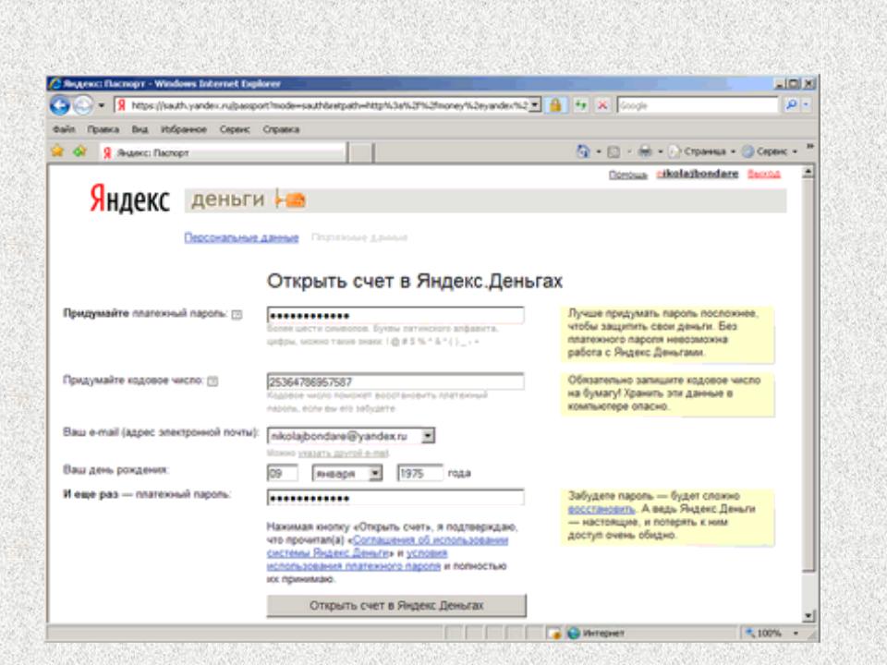The height and width of the screenshot is (665, 887).
Task: Click the указать другой e-mail link
Action: pyautogui.click(x=344, y=453)
